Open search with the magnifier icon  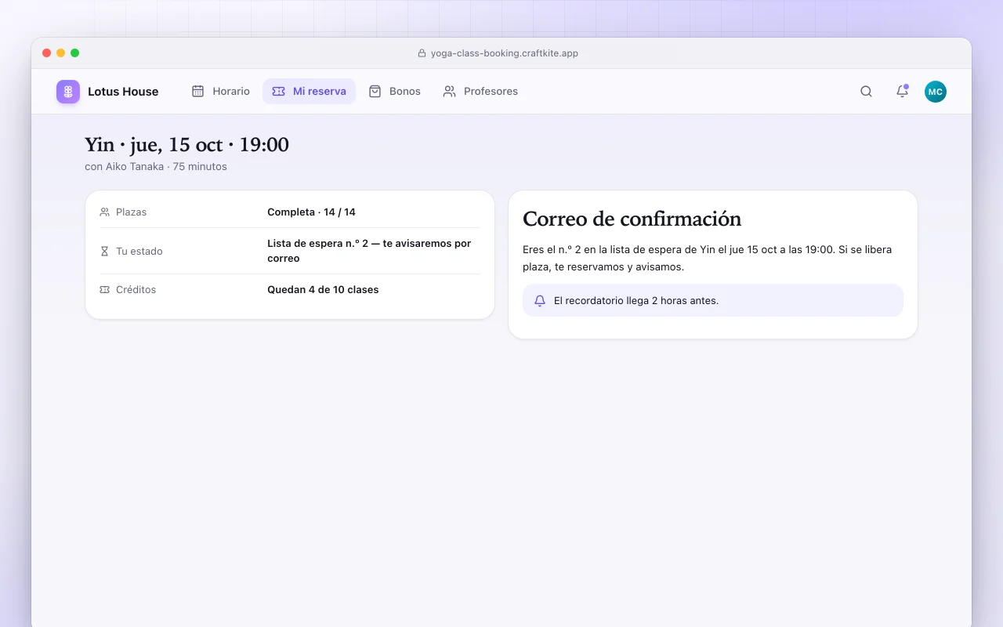[x=866, y=92]
